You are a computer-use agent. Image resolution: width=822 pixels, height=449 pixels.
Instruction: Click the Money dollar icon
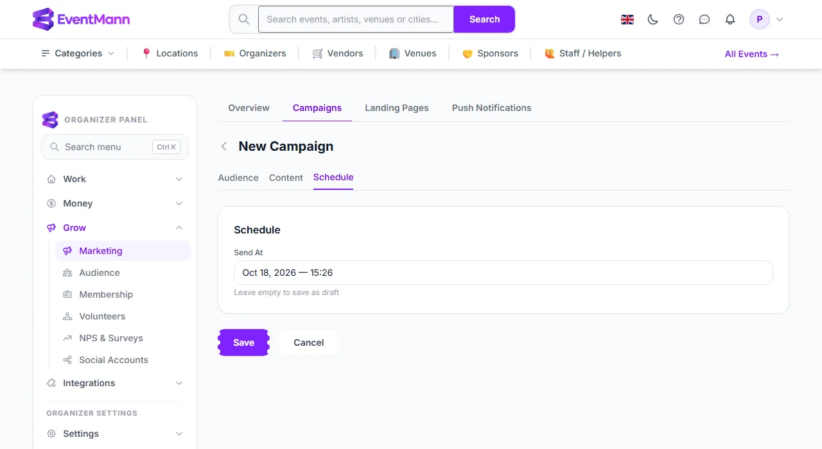pyautogui.click(x=51, y=203)
